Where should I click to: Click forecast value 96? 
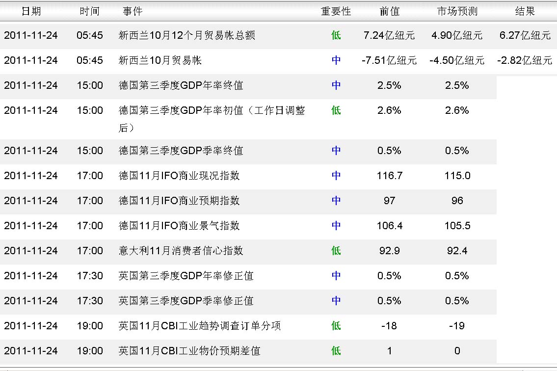tap(457, 200)
